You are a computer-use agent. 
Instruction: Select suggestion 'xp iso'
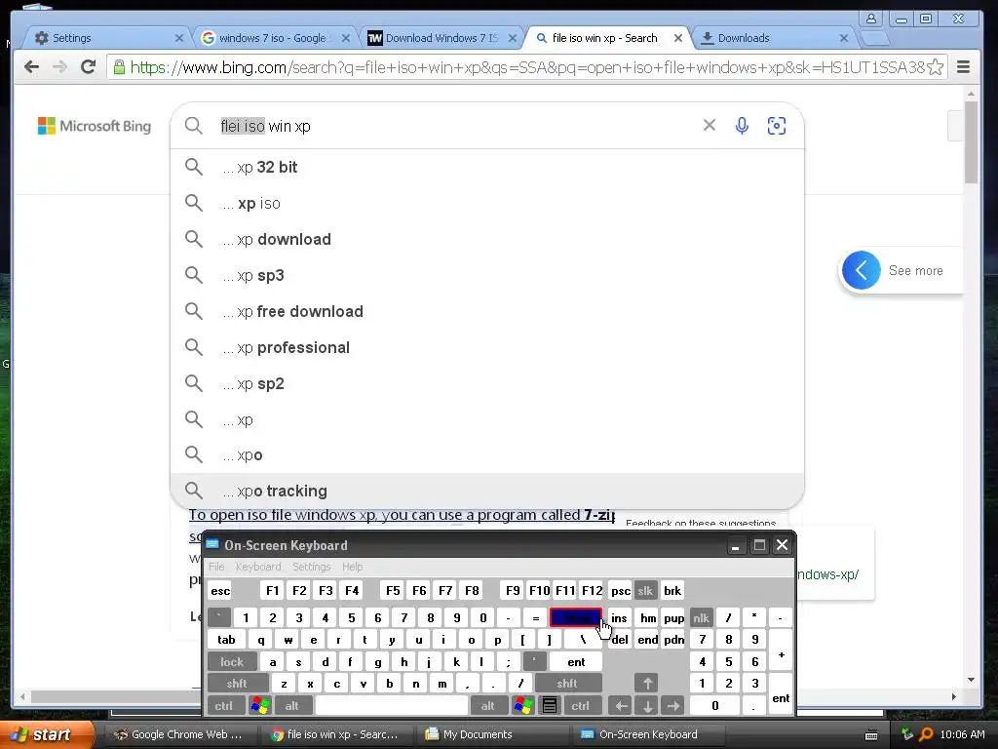[487, 203]
